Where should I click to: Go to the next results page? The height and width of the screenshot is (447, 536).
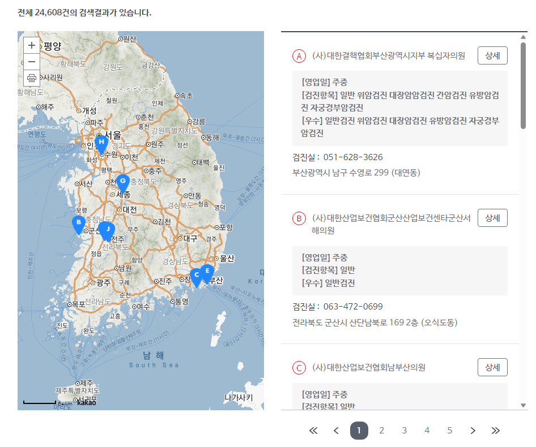click(x=473, y=431)
